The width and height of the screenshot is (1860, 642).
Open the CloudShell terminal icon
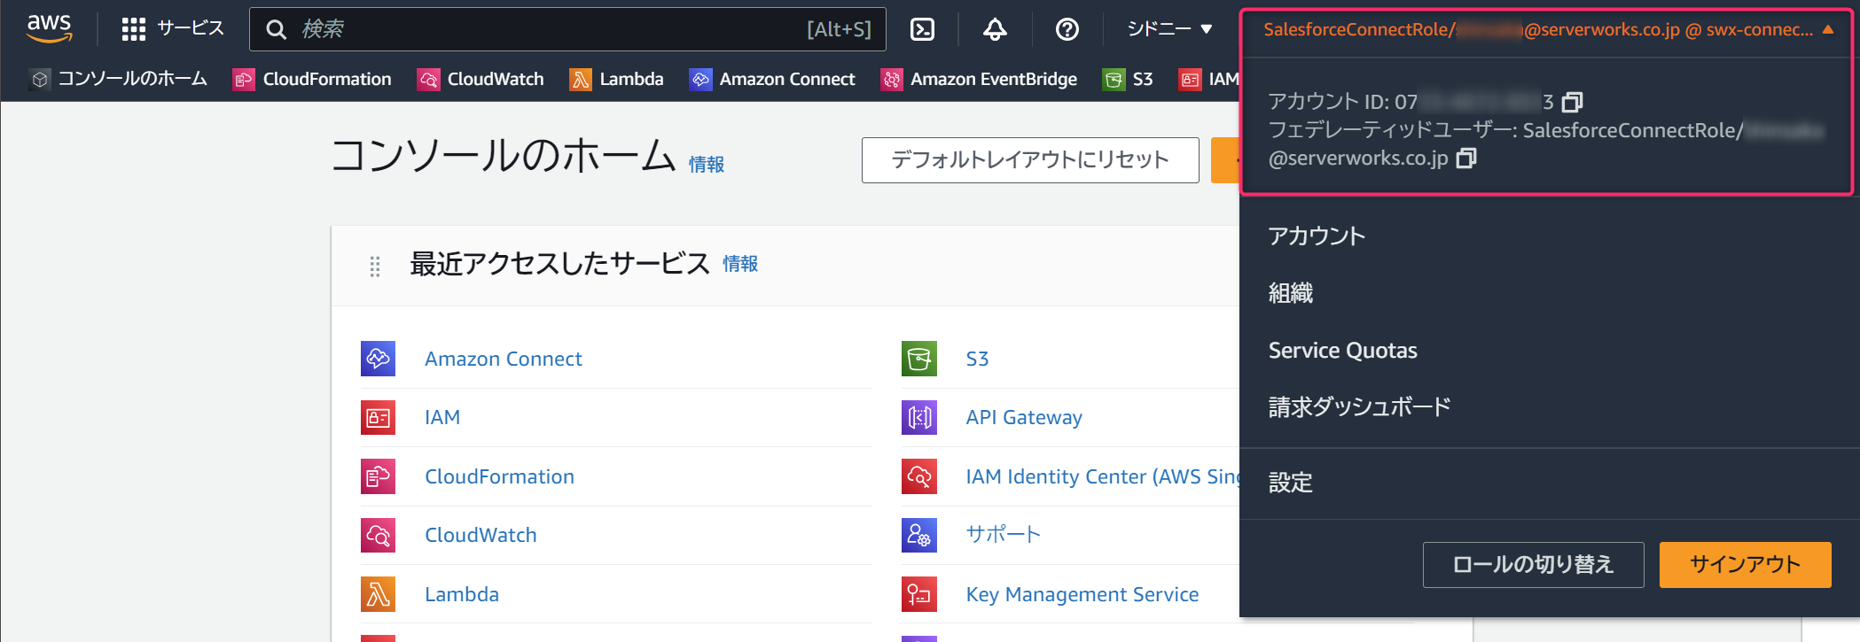click(922, 29)
